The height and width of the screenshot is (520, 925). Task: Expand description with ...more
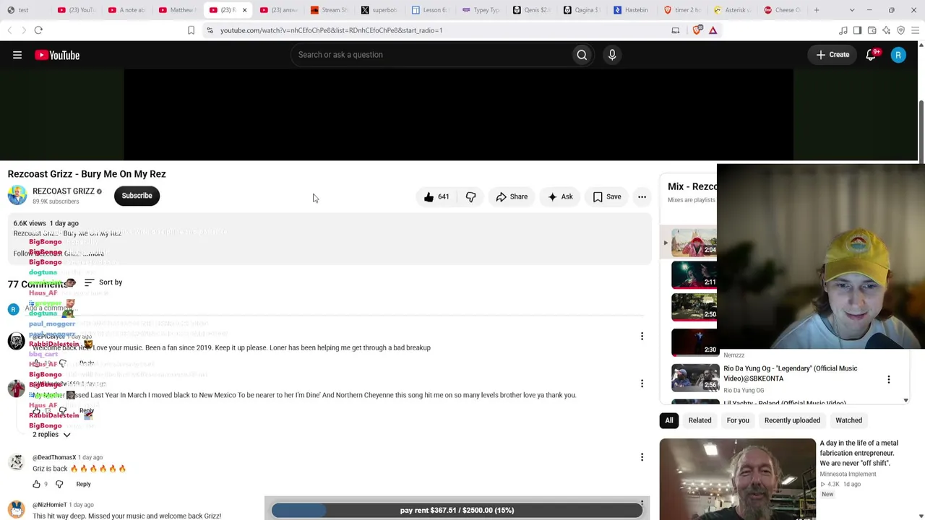pos(93,253)
